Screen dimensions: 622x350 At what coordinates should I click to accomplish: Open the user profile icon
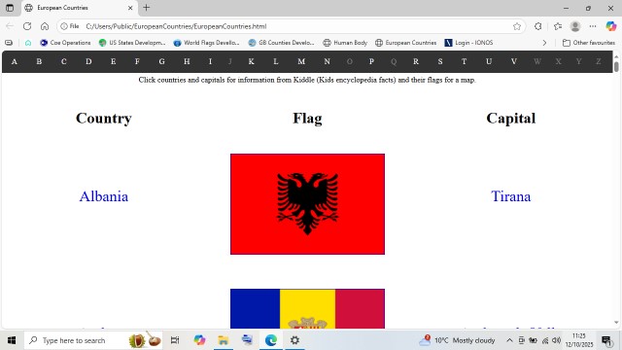(575, 26)
